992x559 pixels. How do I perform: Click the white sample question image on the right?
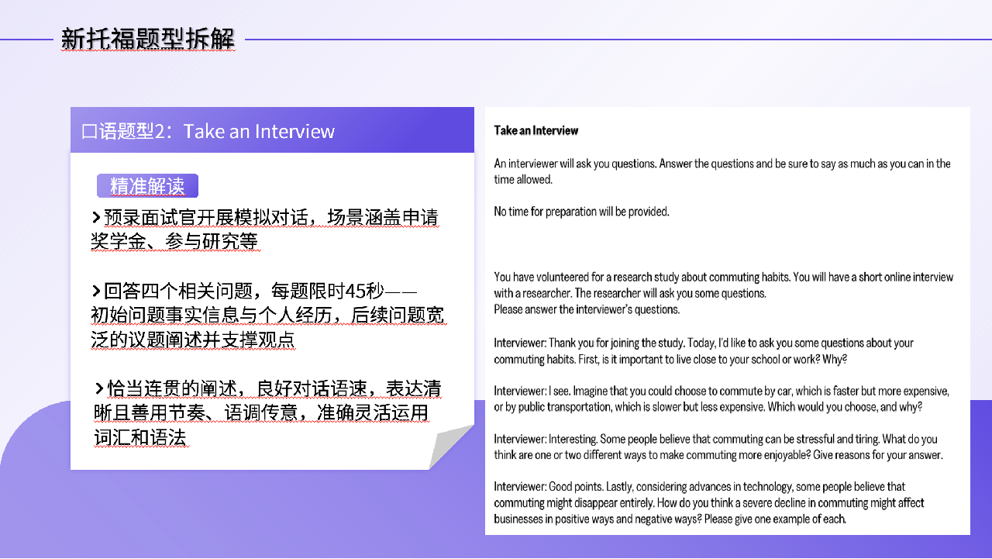728,320
